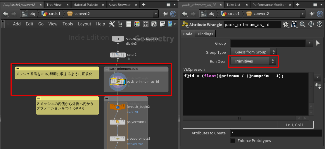The width and height of the screenshot is (325, 149).
Task: Go back in the network editor pane
Action: pyautogui.click(x=5, y=14)
